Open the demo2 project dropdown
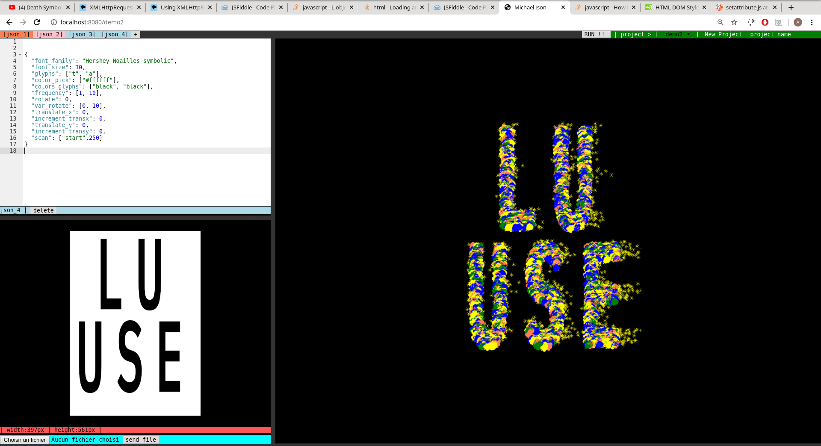821x446 pixels. coord(677,35)
